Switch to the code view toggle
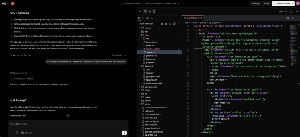 click(150, 12)
